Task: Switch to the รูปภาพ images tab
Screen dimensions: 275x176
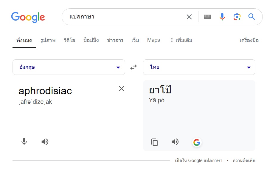Action: click(48, 40)
